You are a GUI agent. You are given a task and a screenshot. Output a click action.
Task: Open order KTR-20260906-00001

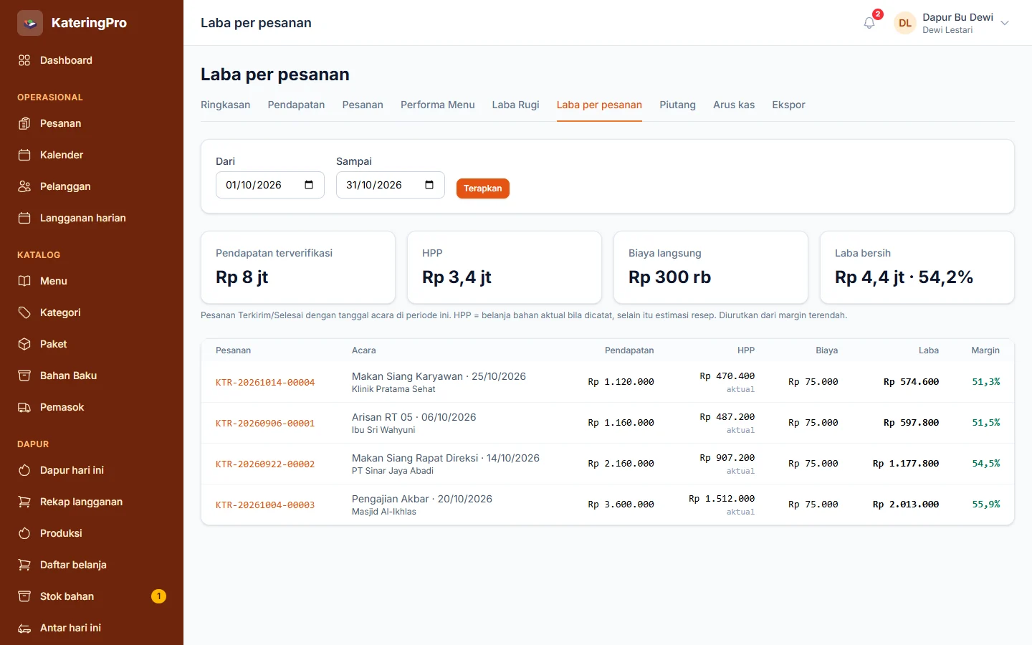tap(265, 424)
